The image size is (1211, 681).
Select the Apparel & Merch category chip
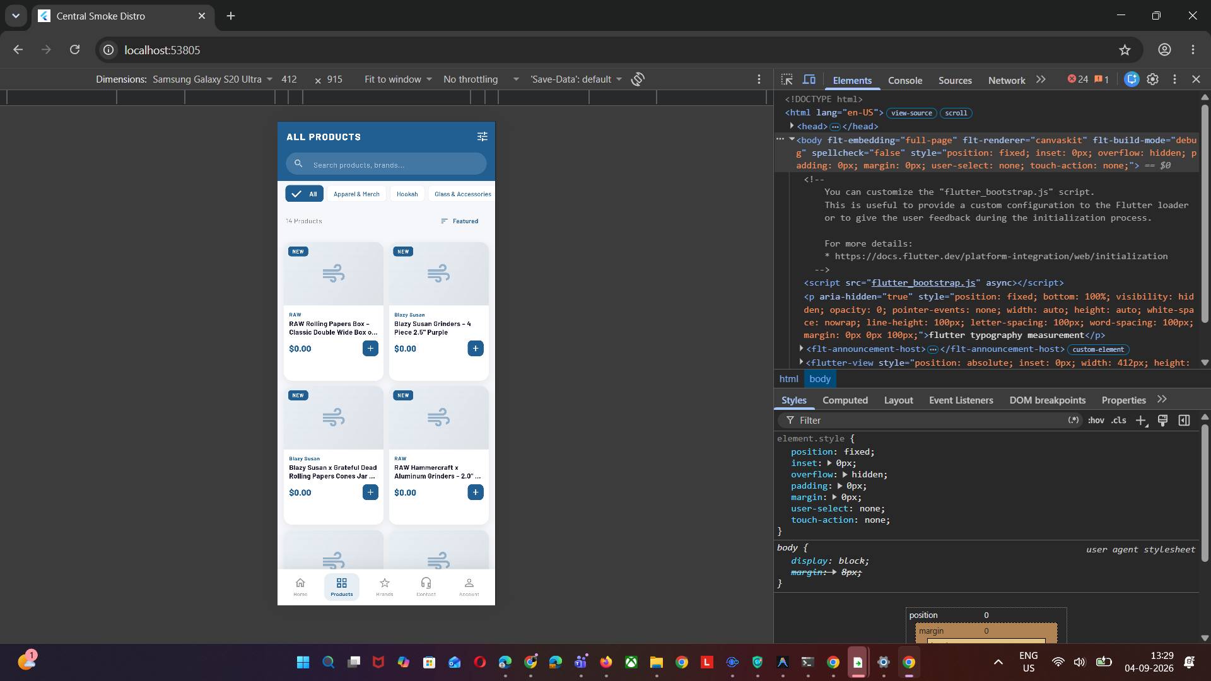click(x=356, y=194)
